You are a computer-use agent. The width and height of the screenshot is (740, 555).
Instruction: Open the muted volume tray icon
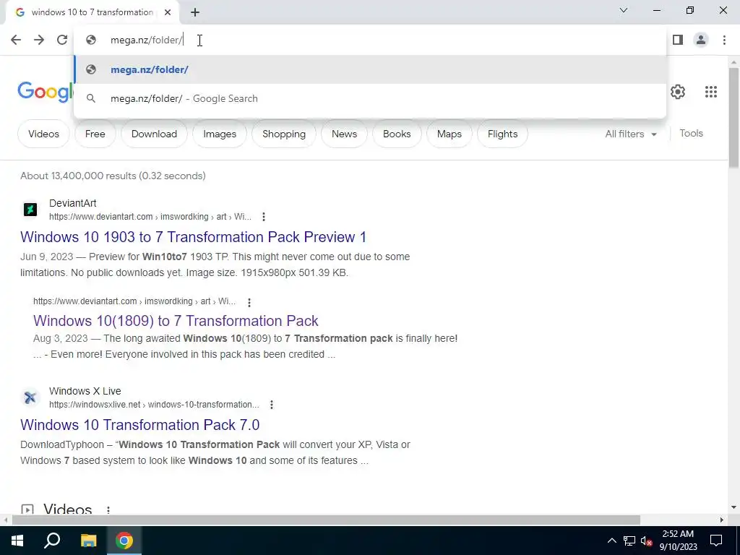647,541
